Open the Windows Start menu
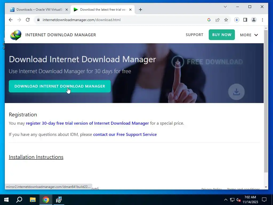The width and height of the screenshot is (273, 205). tap(6, 200)
